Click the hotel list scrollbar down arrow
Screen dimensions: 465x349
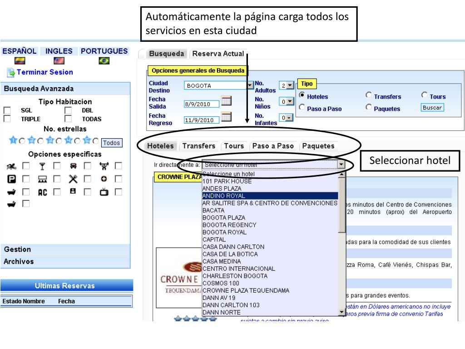(x=341, y=312)
